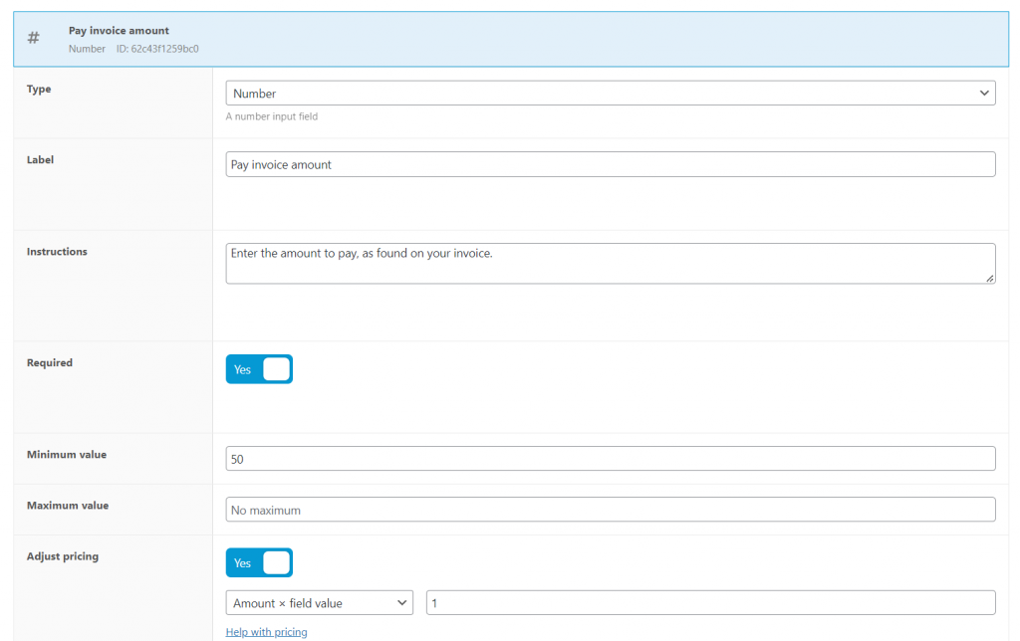1020x641 pixels.
Task: Click the pricing multiplier input showing 1
Action: 712,602
